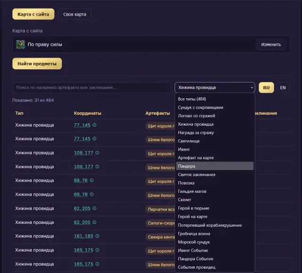Open coordinates link 77, 145 in first row
The image size is (302, 273).
[82, 125]
